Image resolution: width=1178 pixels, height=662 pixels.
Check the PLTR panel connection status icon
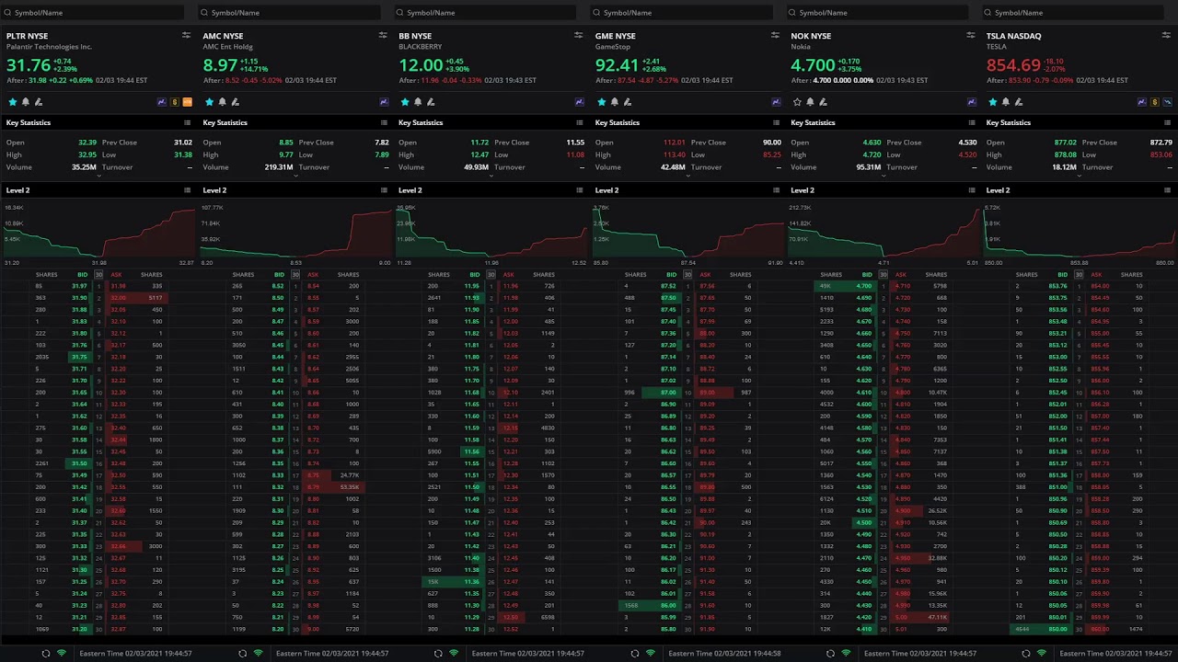[62, 654]
